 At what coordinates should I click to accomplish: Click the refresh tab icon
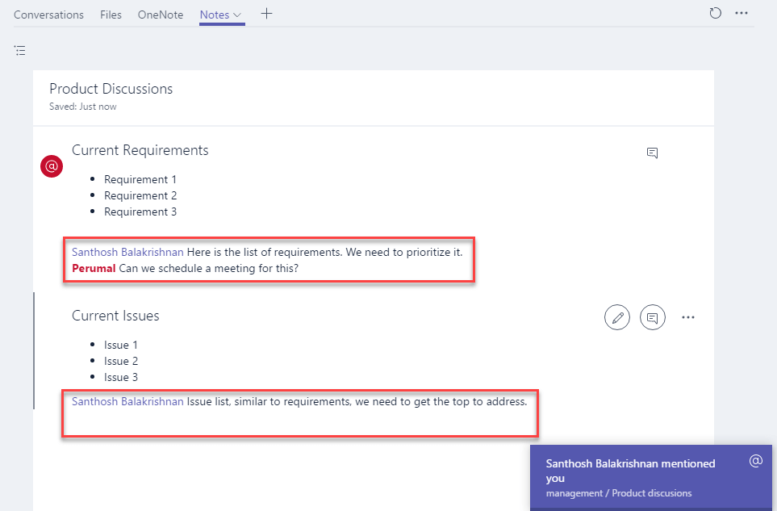click(x=715, y=14)
